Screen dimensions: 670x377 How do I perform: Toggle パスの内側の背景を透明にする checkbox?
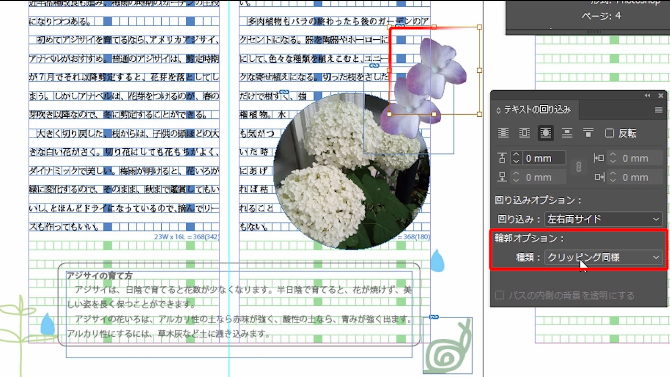pos(500,296)
